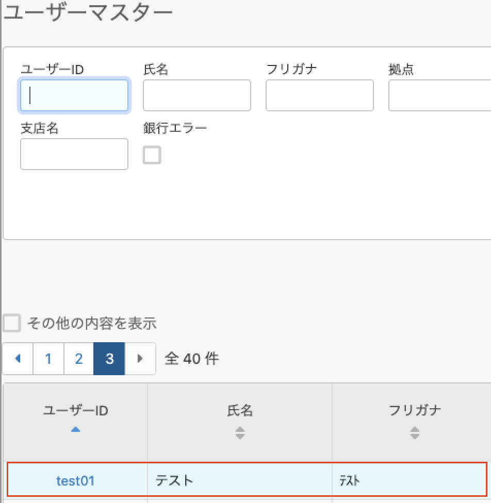Enable the 銀行エラー checkbox
491x503 pixels.
tap(152, 155)
